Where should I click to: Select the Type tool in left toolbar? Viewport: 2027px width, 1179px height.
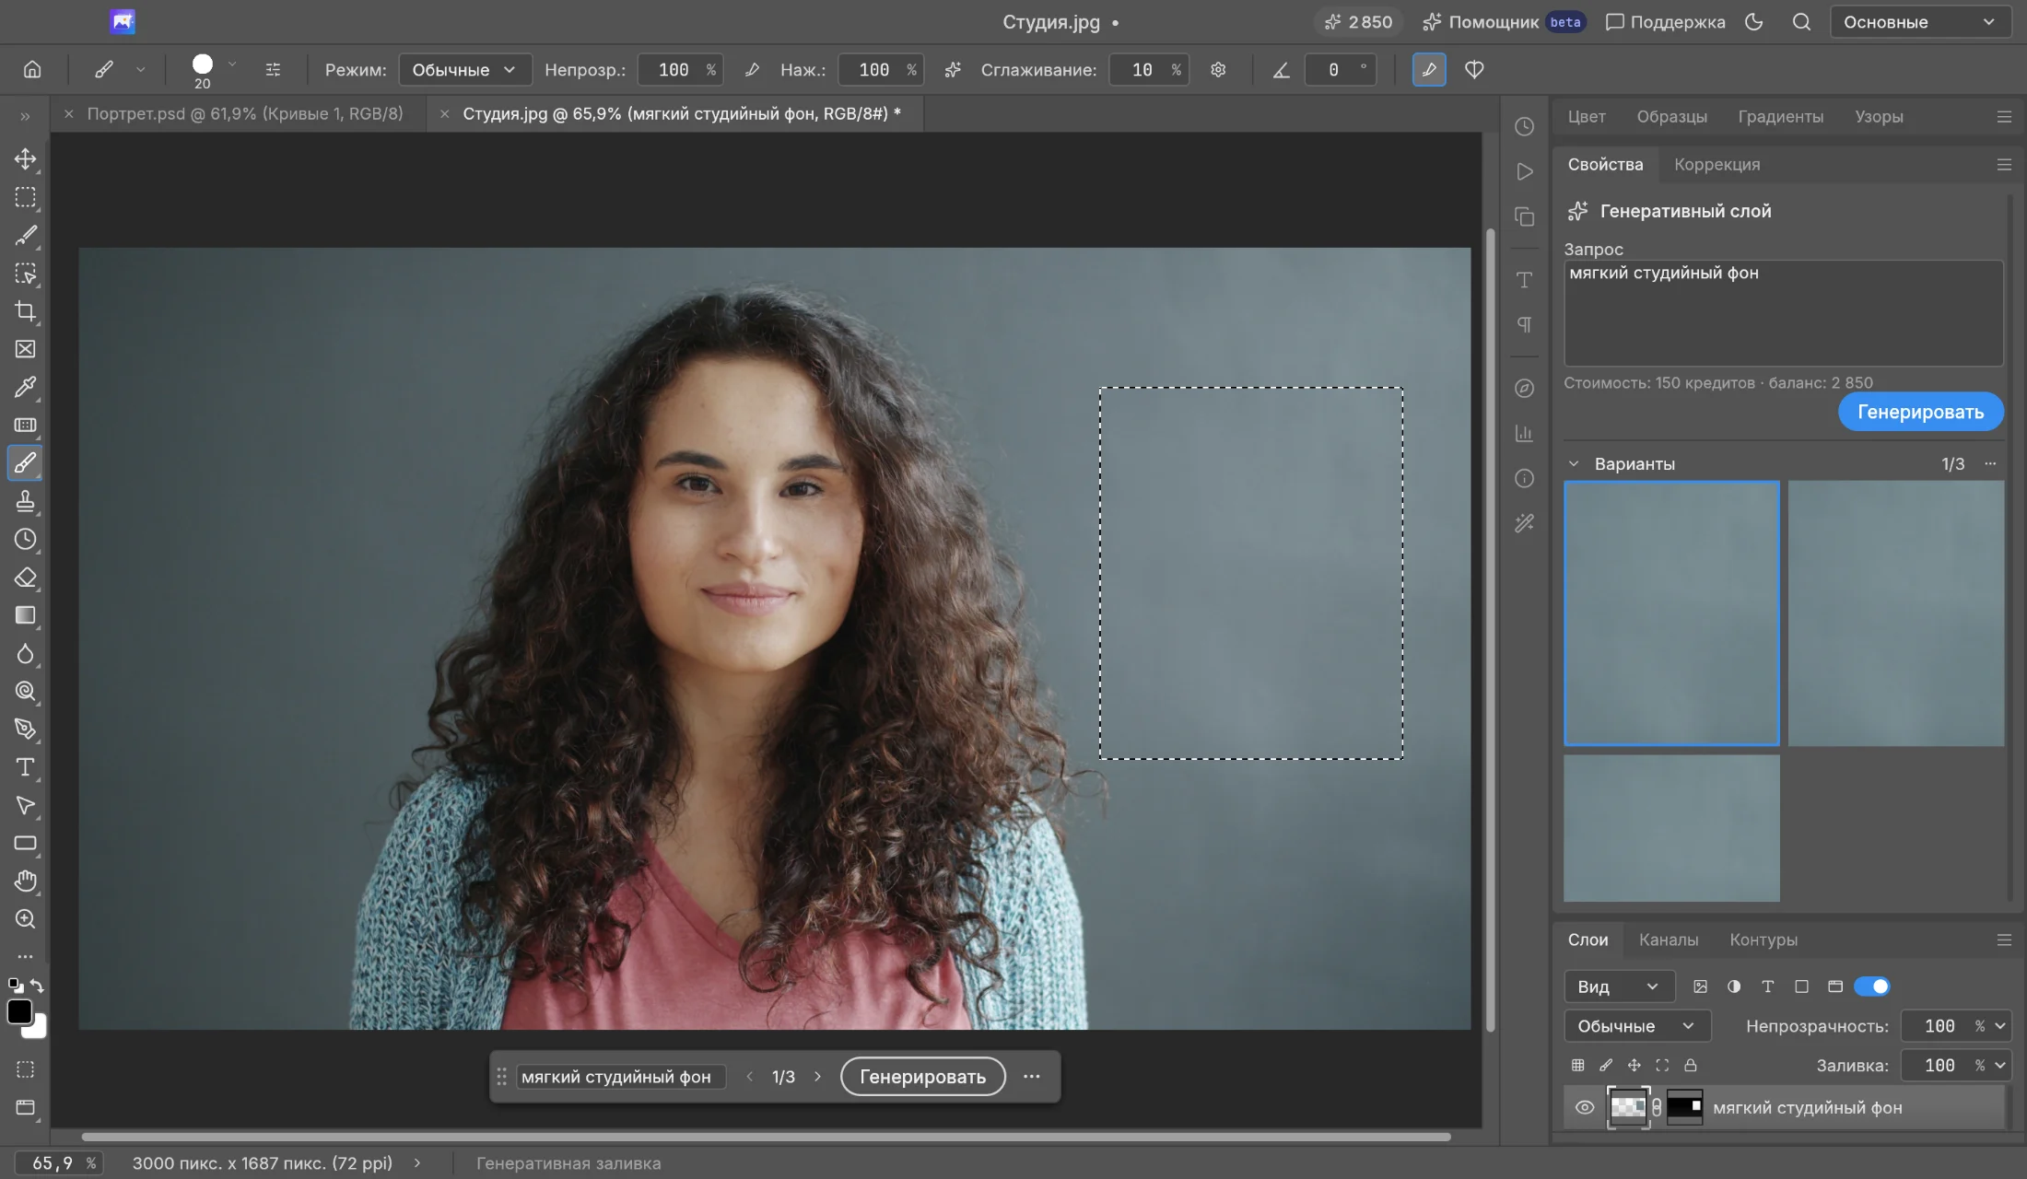25,767
